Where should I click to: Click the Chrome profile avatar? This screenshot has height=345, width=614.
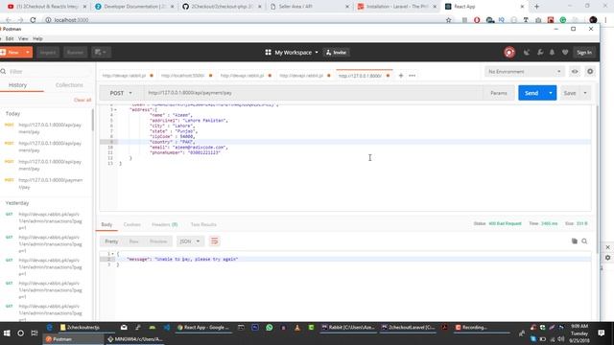(x=593, y=20)
